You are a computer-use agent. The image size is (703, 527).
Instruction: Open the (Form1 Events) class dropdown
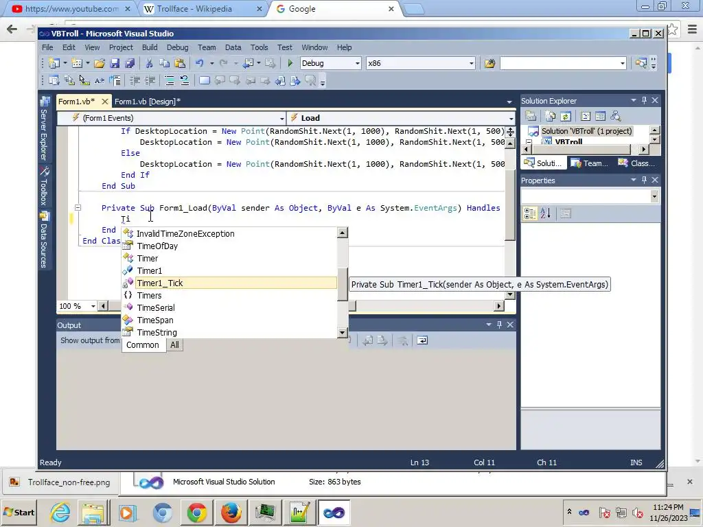[282, 118]
